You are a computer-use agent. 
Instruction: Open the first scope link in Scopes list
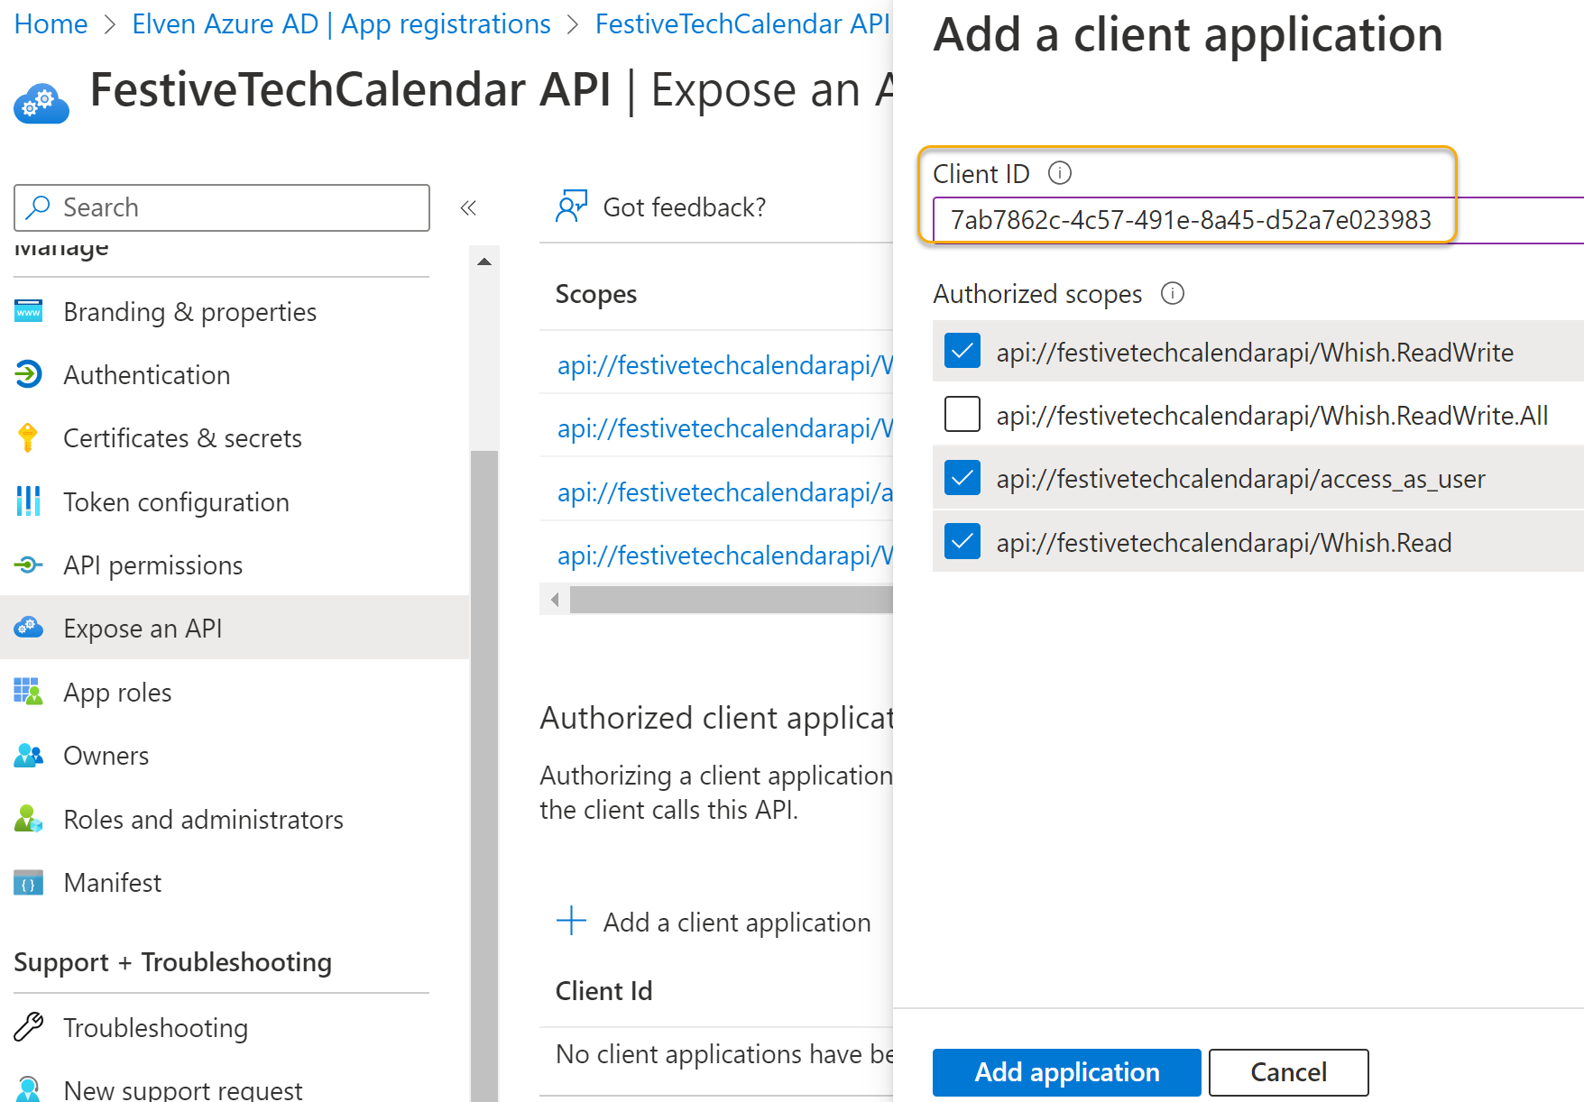click(x=725, y=364)
